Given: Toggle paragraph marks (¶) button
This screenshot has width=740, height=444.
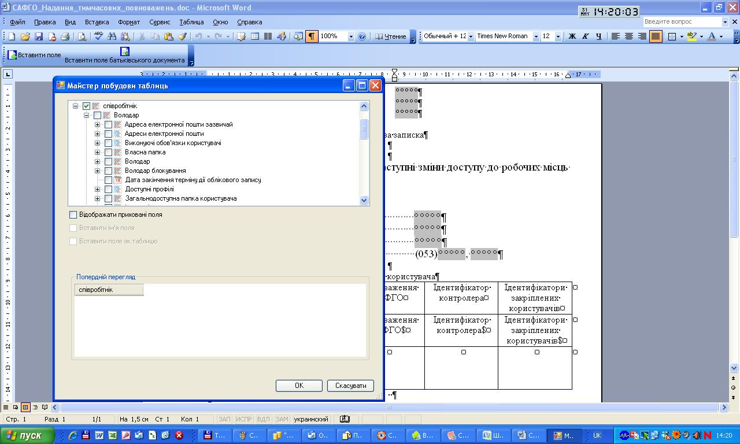Looking at the screenshot, I should click(312, 36).
